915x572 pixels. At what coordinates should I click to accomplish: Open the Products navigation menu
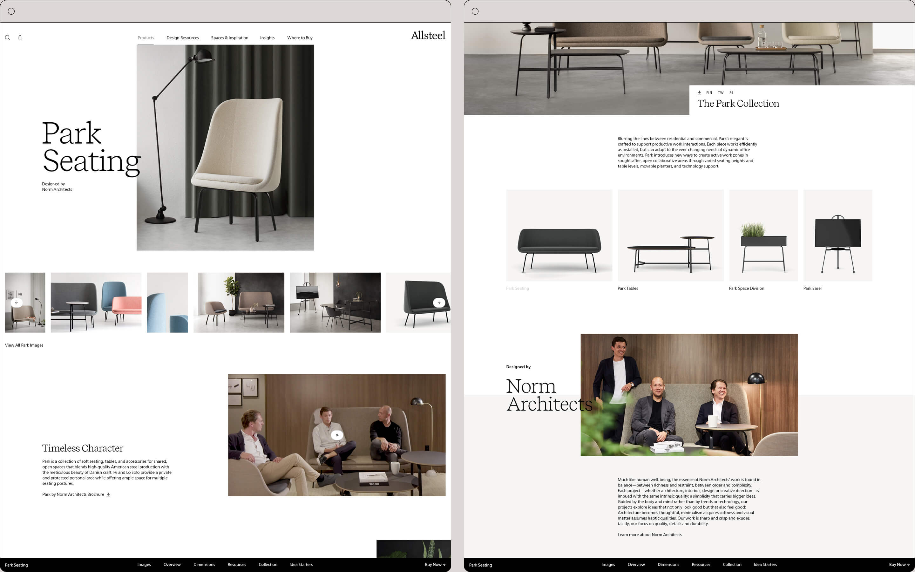pyautogui.click(x=145, y=37)
